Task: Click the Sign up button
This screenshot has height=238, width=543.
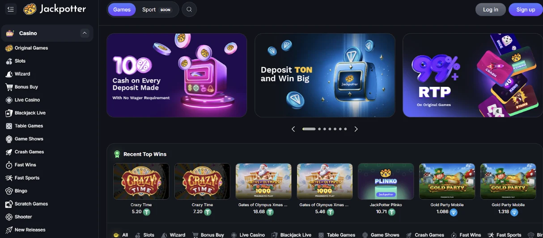Action: (526, 9)
